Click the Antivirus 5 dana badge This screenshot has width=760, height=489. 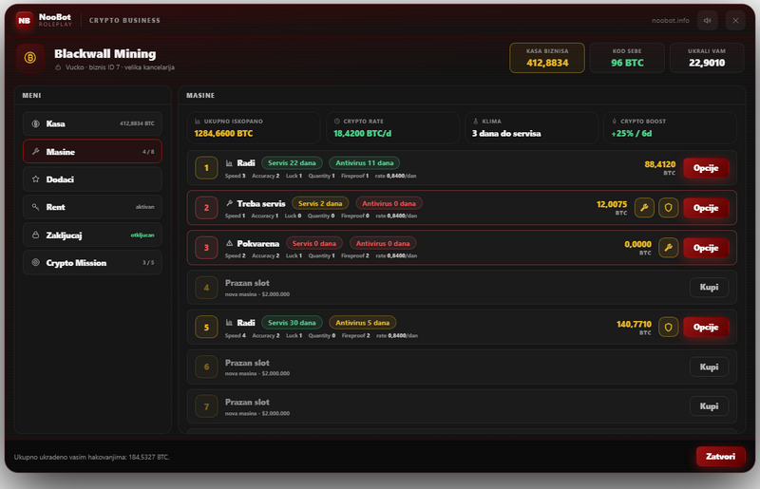[363, 323]
